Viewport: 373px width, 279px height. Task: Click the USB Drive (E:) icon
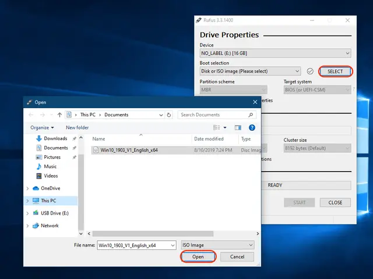tap(36, 213)
